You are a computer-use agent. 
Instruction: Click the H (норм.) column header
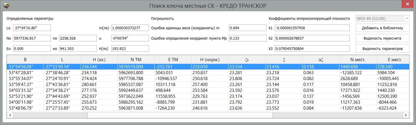tap(210, 59)
